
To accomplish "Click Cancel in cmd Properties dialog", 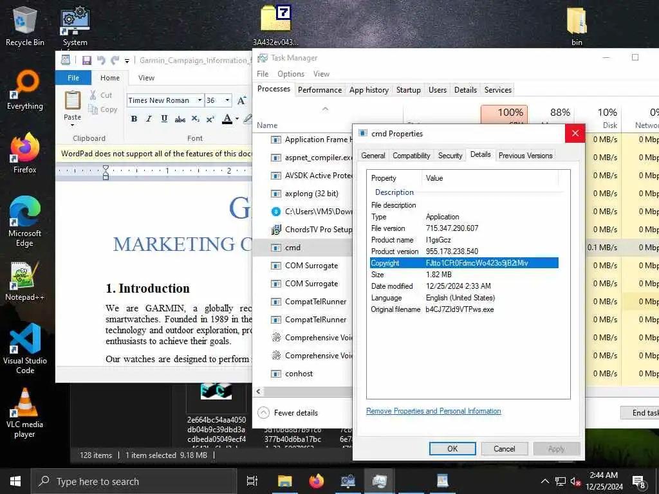I will coord(504,448).
